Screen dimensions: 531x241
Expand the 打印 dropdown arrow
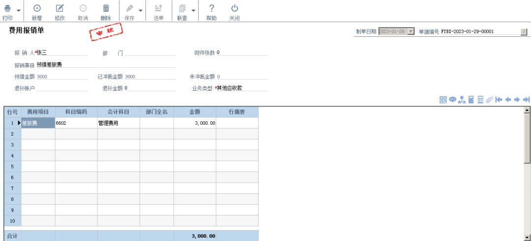[x=19, y=11]
